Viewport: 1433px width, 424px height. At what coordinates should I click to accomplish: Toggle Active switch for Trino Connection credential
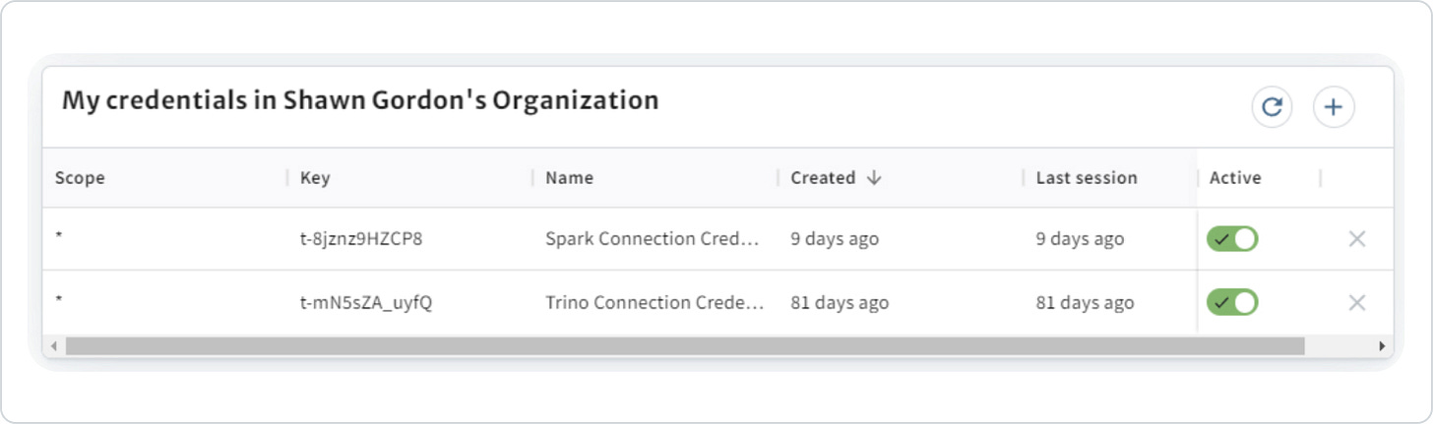[x=1233, y=302]
